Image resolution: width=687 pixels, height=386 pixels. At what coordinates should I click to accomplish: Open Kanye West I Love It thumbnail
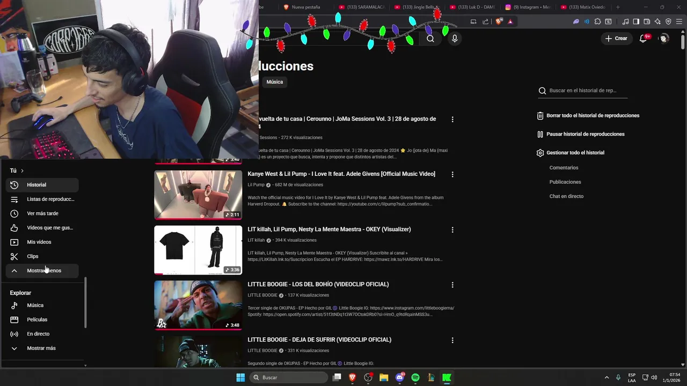tap(198, 195)
